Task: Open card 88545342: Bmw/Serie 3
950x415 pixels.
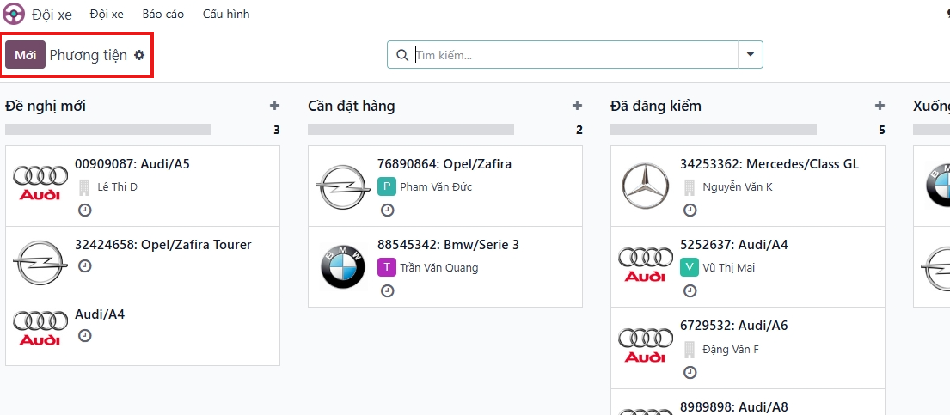Action: pos(445,266)
